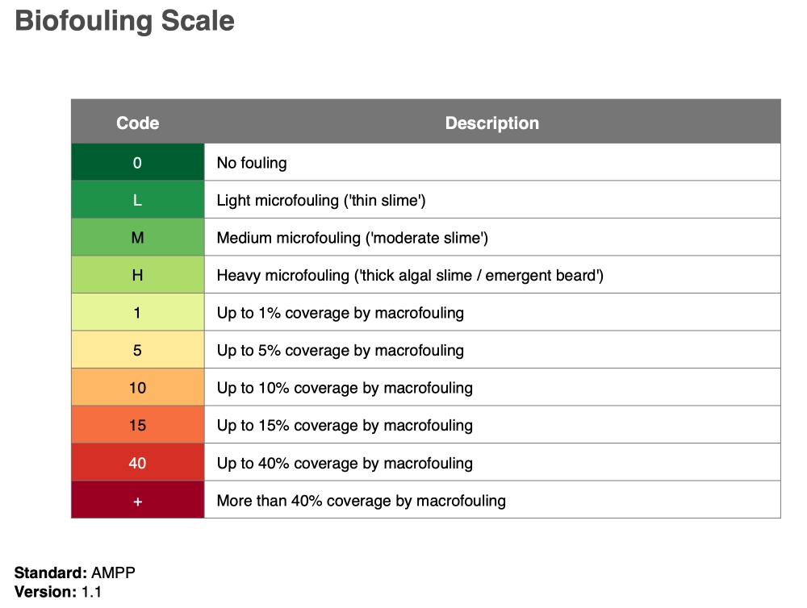Click the 'Standard: AMPP' text line
This screenshot has width=807, height=608.
point(75,573)
